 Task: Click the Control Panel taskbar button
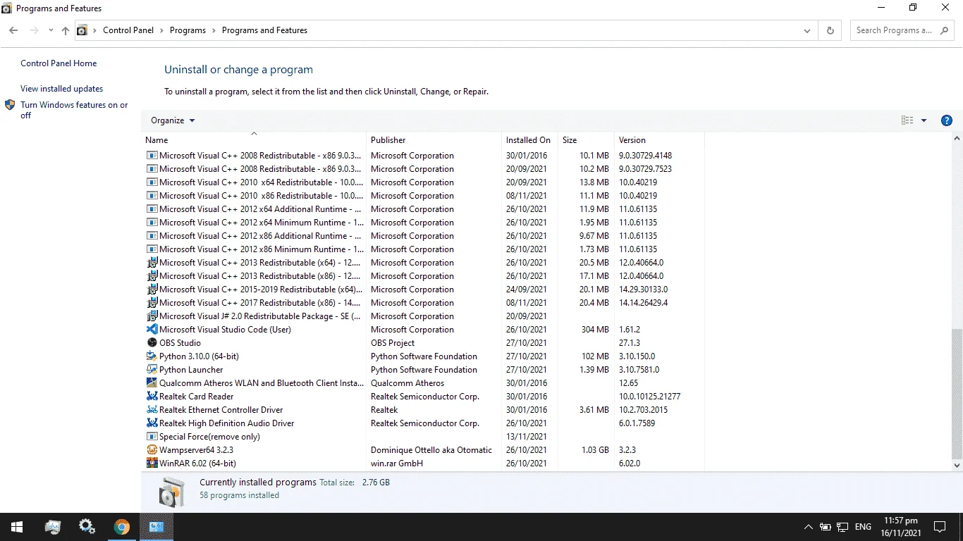(157, 527)
